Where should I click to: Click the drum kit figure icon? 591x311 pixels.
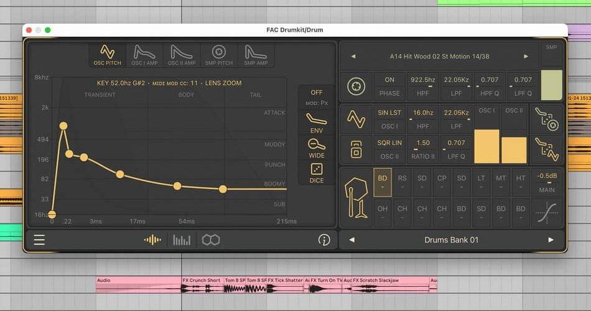[x=356, y=198]
